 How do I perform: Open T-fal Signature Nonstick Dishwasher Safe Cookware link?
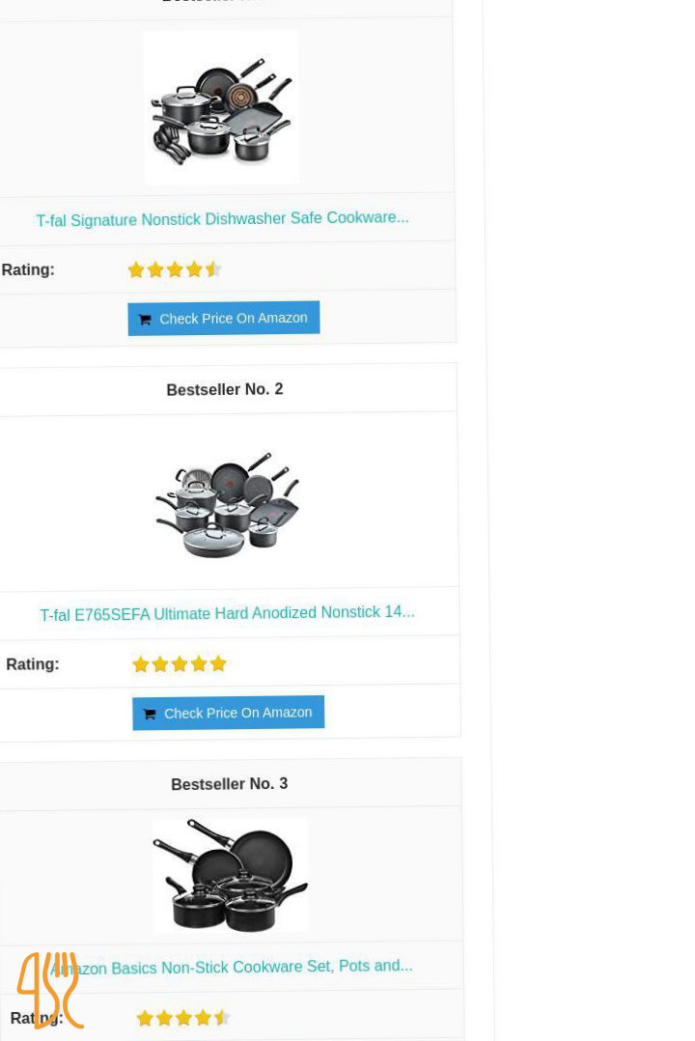222,218
